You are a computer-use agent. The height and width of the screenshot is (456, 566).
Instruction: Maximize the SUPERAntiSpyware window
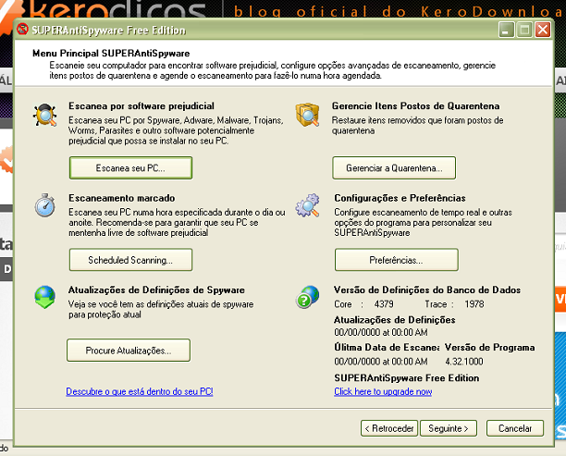click(x=524, y=30)
